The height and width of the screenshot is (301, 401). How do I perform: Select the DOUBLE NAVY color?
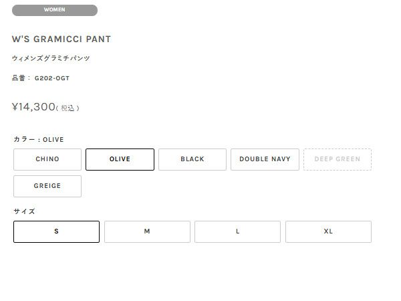point(265,159)
